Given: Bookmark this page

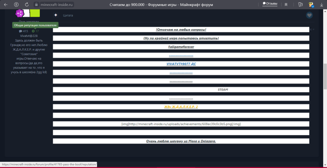Looking at the screenshot, I should click(286, 5).
